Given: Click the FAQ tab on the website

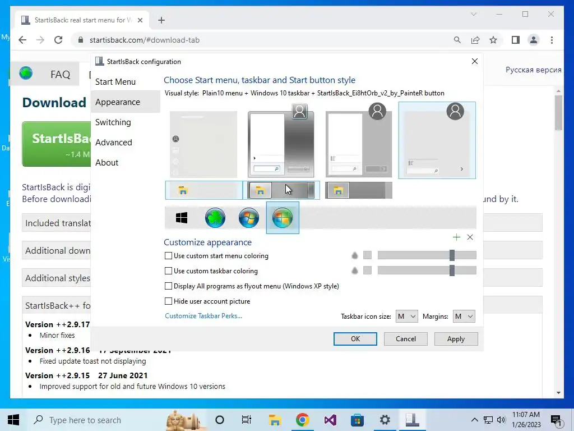Looking at the screenshot, I should [60, 75].
